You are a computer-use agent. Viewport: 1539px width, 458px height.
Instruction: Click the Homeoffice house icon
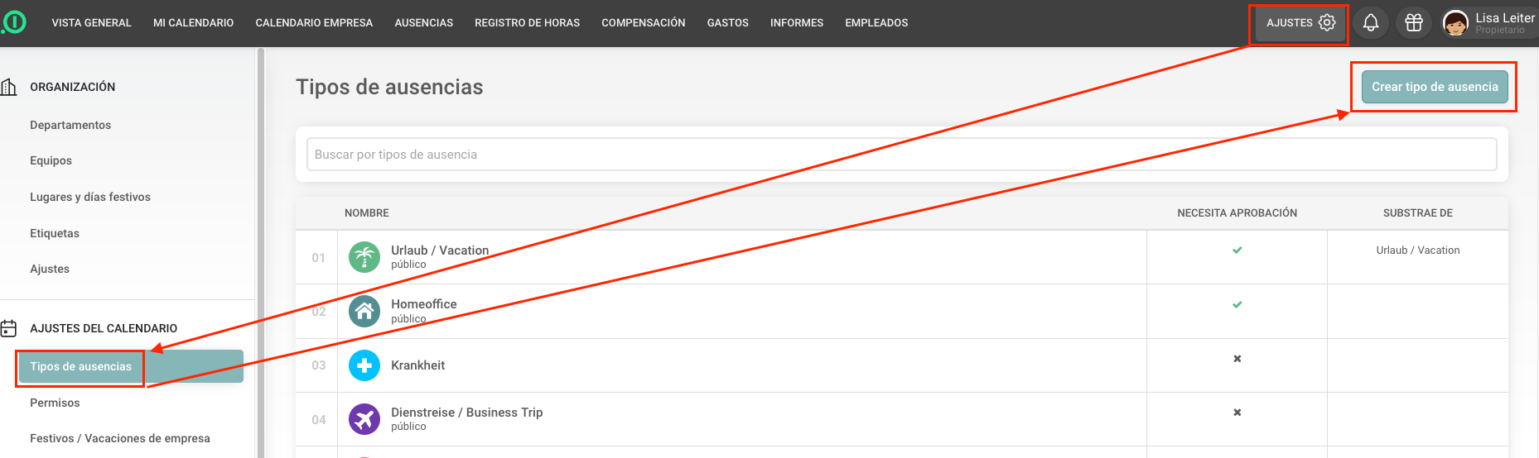pyautogui.click(x=364, y=311)
